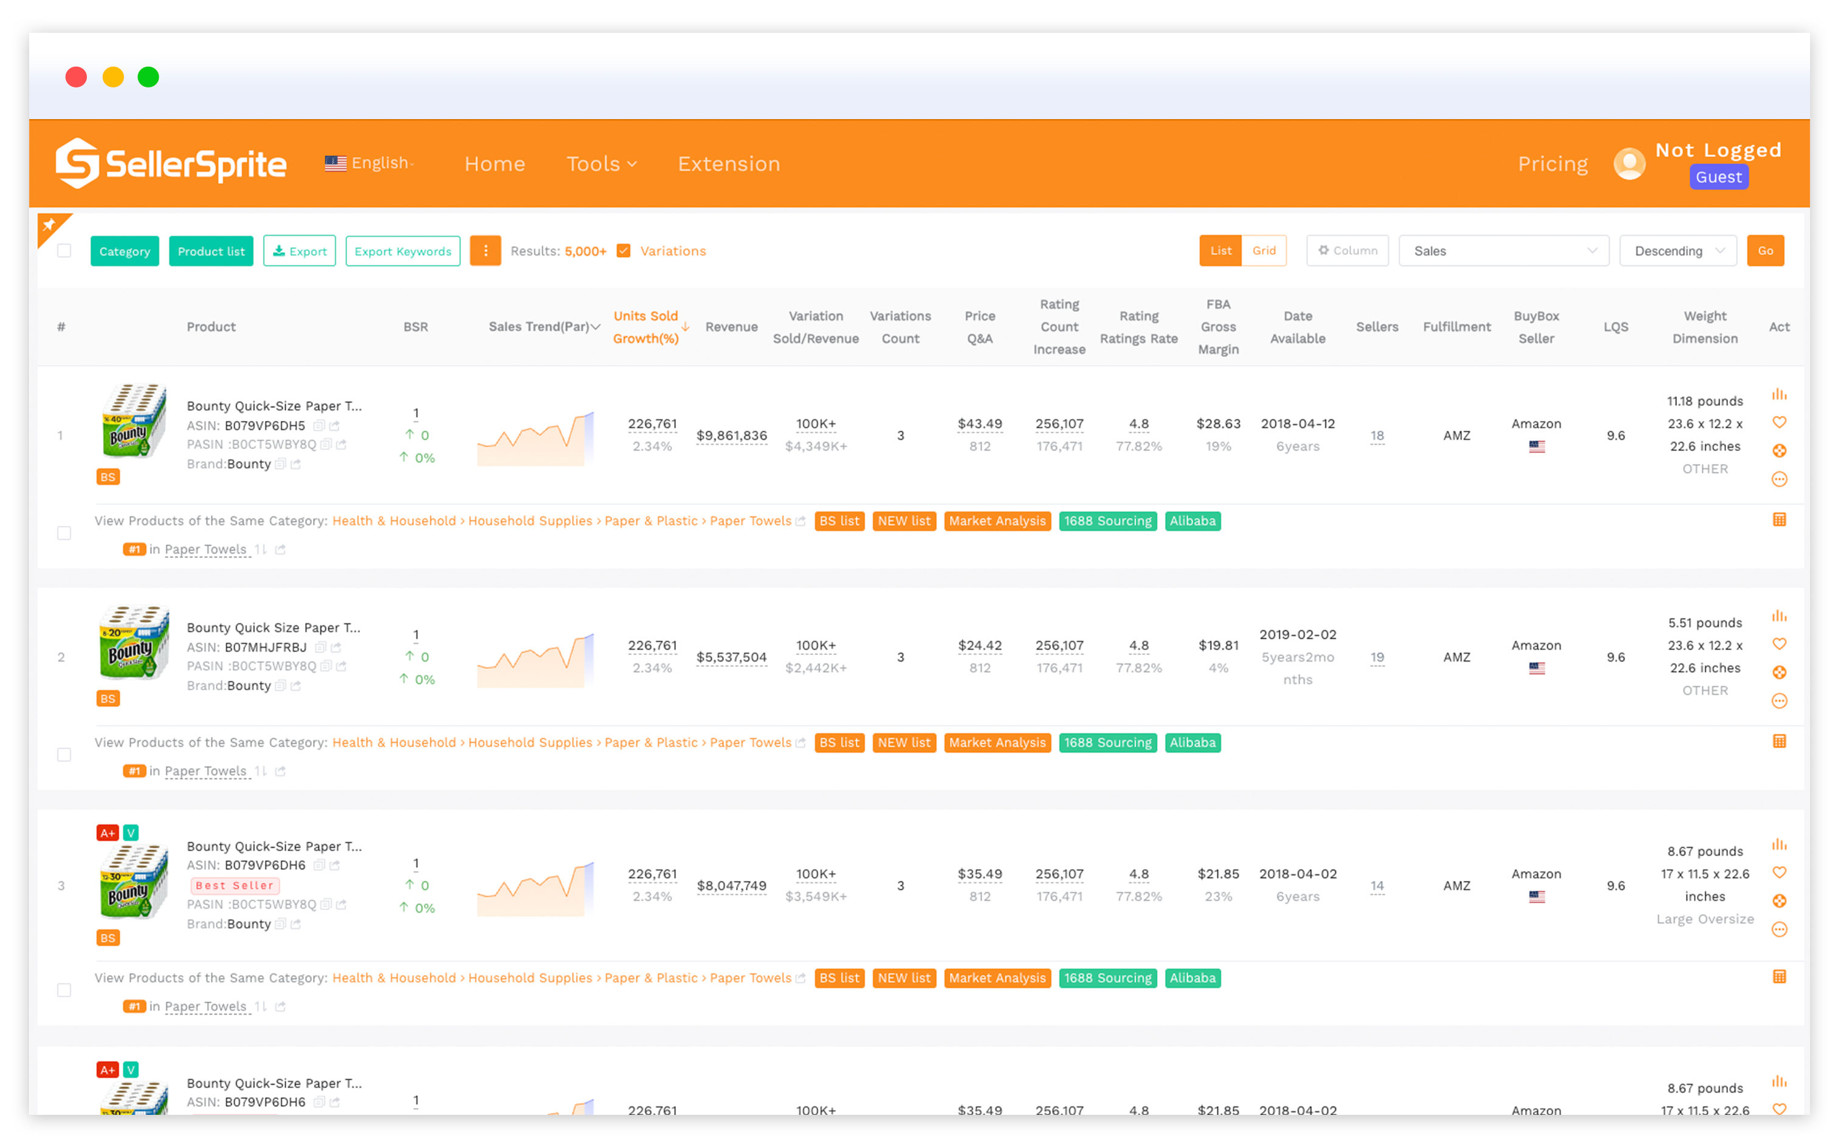The width and height of the screenshot is (1838, 1144).
Task: Click first Bounty product thumbnail
Action: click(133, 420)
